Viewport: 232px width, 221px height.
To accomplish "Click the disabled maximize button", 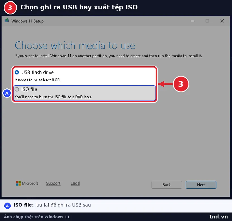I will click(x=207, y=21).
